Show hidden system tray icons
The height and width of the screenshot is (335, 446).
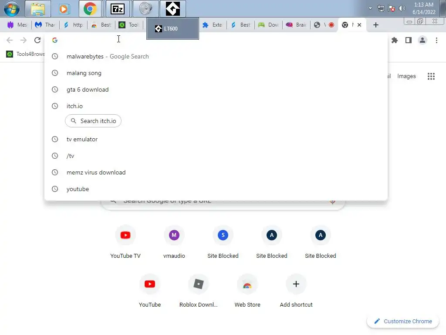370,8
